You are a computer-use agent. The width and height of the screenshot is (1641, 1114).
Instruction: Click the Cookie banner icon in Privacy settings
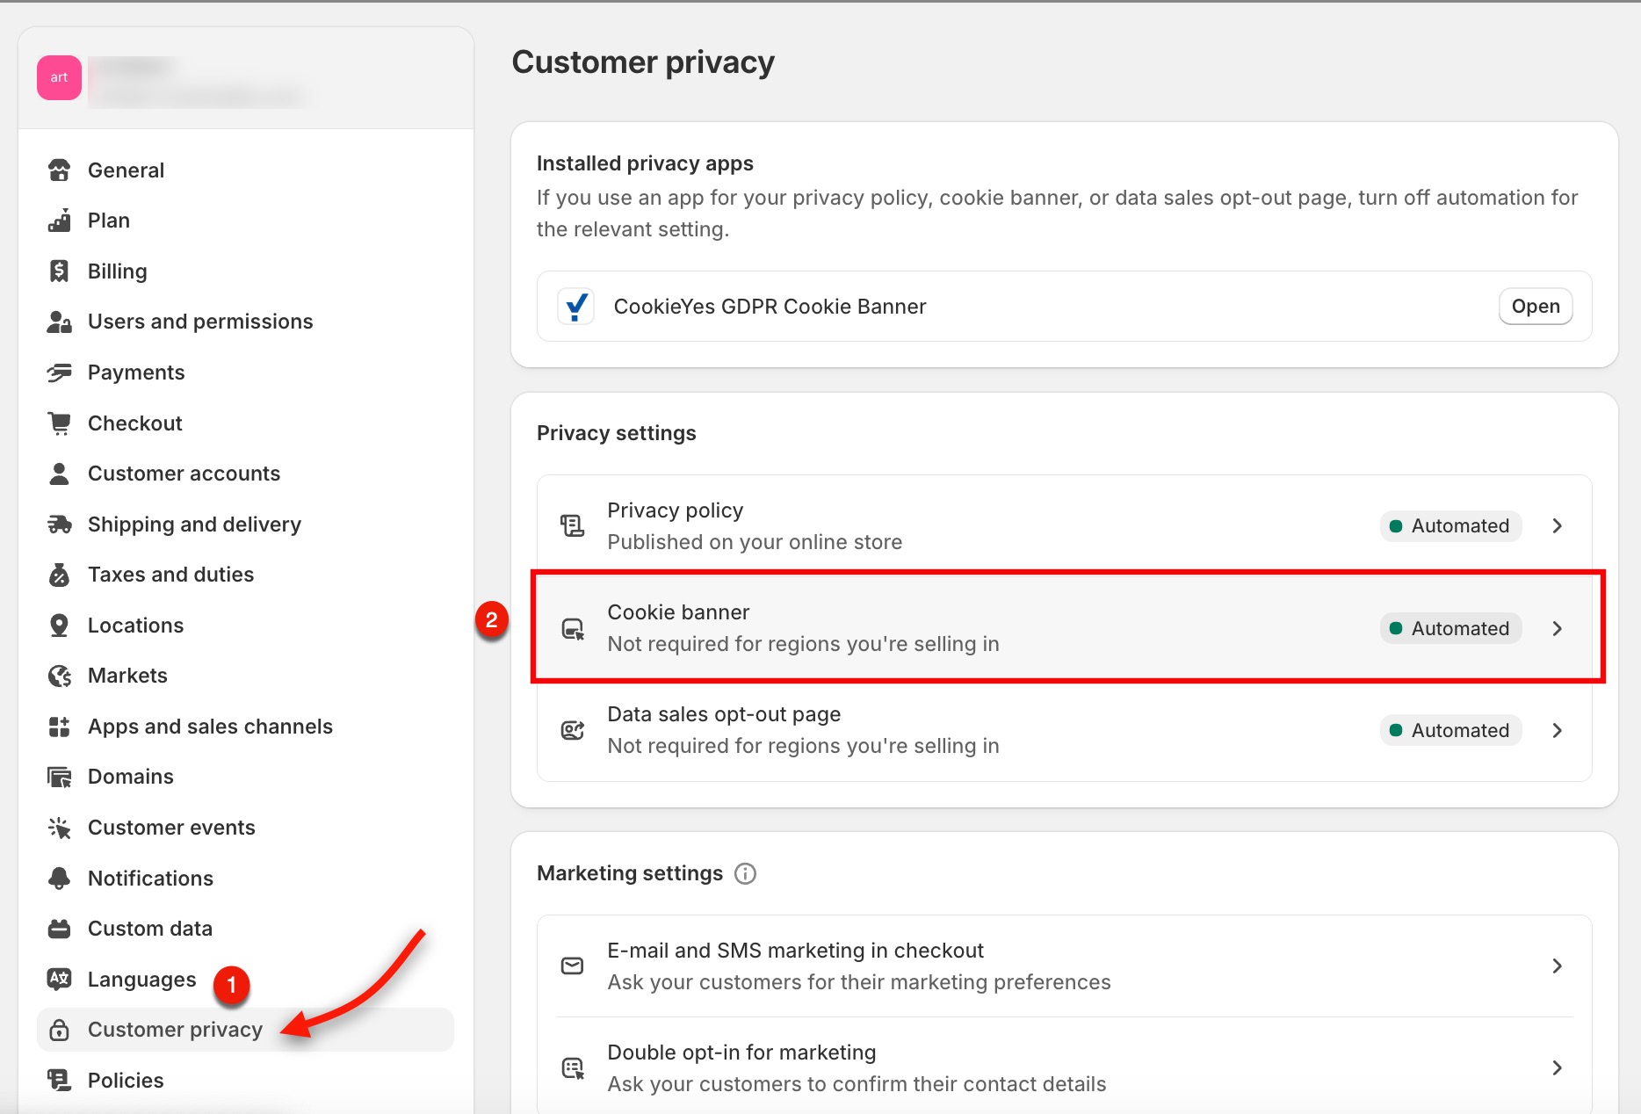coord(572,627)
